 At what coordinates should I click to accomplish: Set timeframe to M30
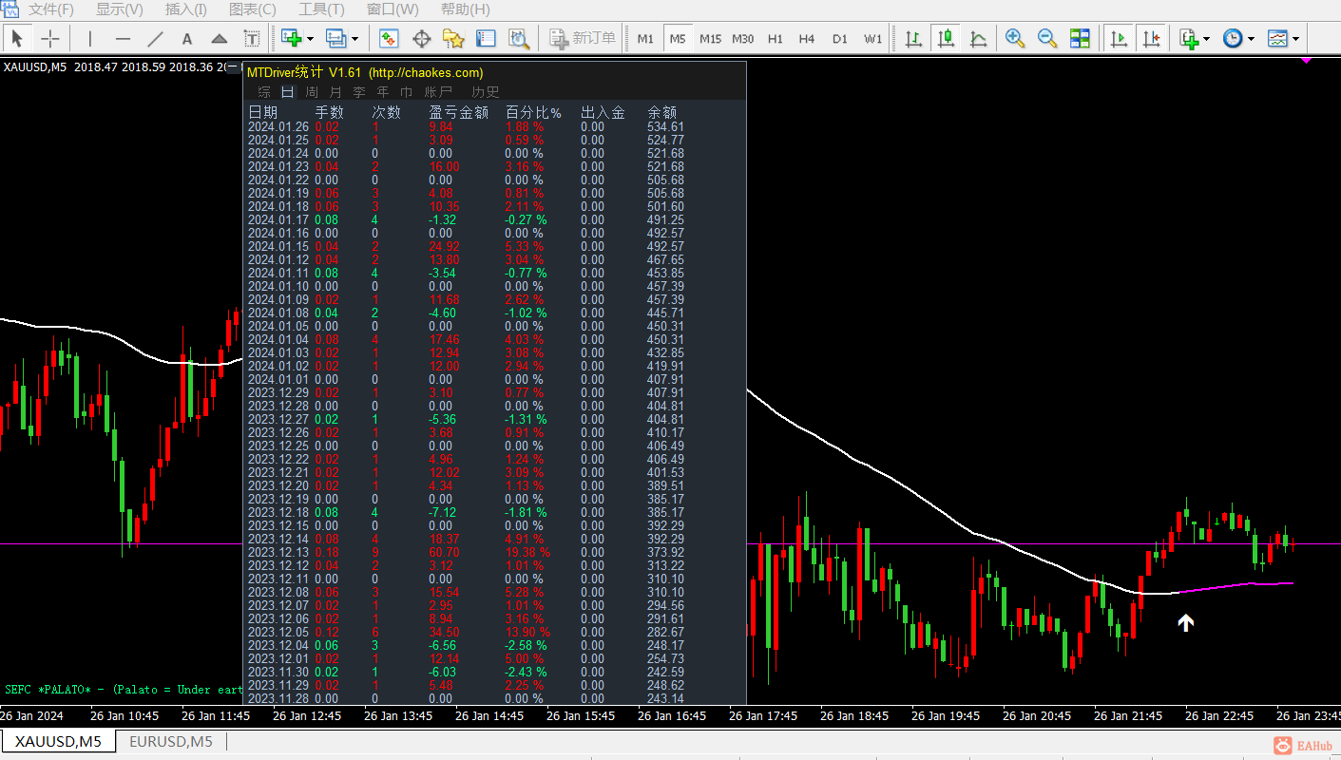(743, 39)
